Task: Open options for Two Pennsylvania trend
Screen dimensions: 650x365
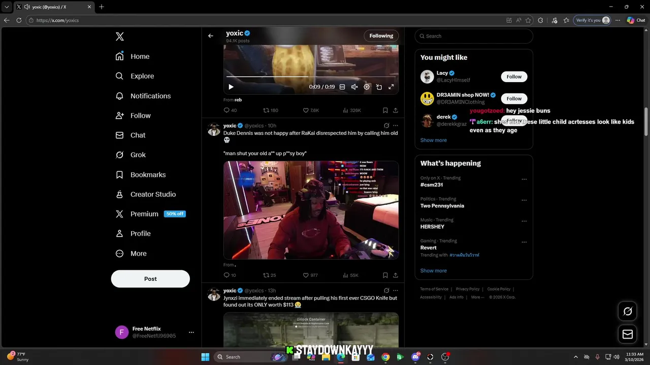Action: pos(524,200)
